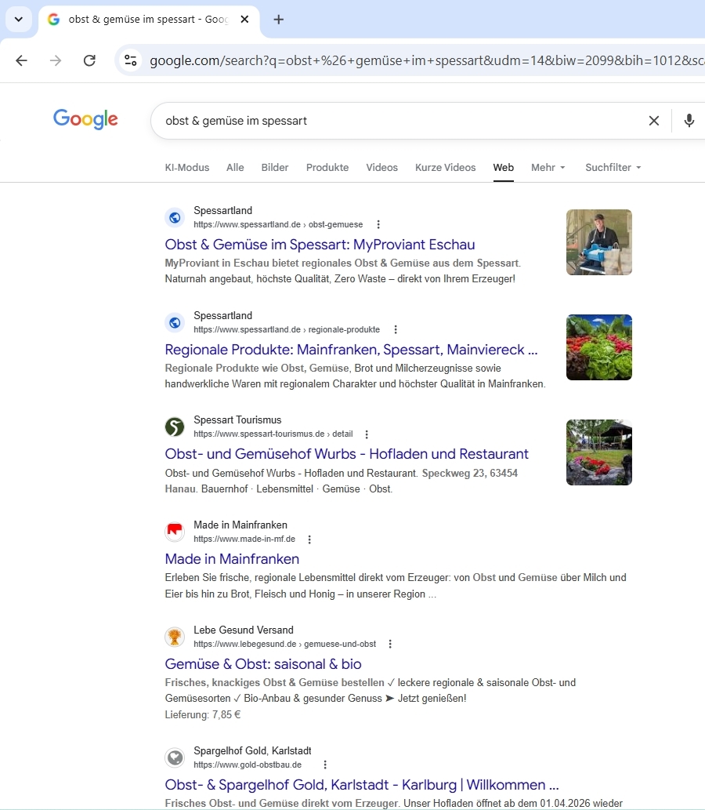The image size is (705, 810).
Task: Expand the Suchfilter dropdown
Action: coord(613,168)
